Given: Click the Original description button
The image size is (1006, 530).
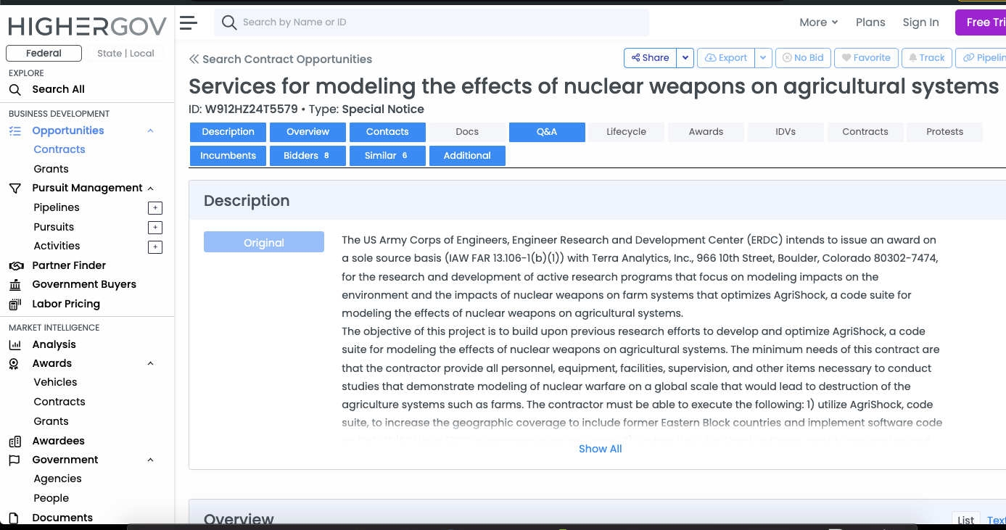Looking at the screenshot, I should click(x=264, y=243).
